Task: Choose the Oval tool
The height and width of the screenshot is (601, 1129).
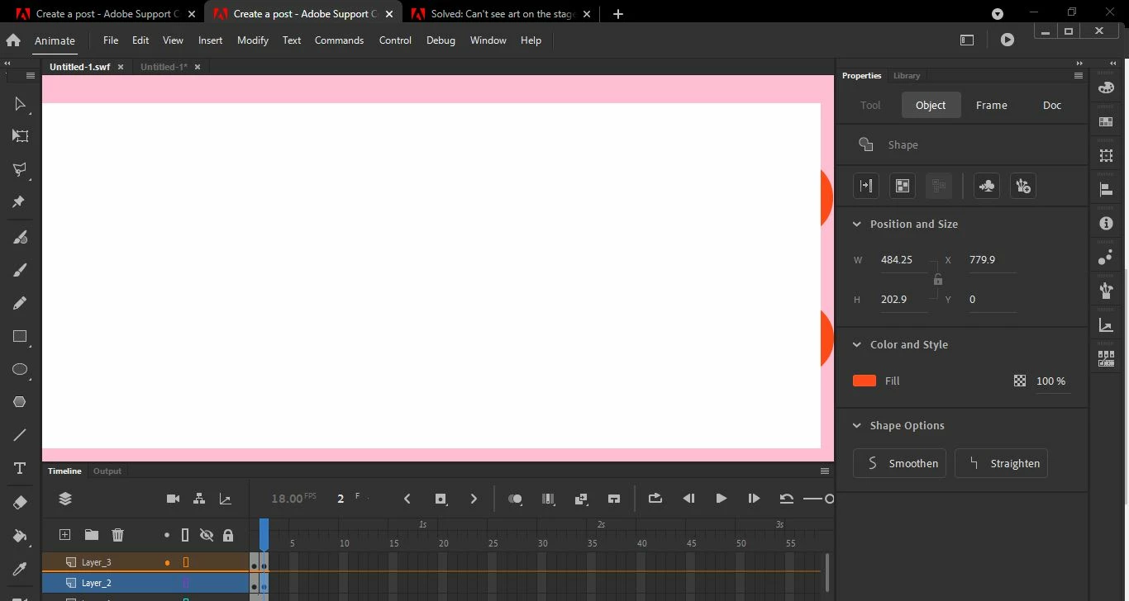Action: click(21, 369)
